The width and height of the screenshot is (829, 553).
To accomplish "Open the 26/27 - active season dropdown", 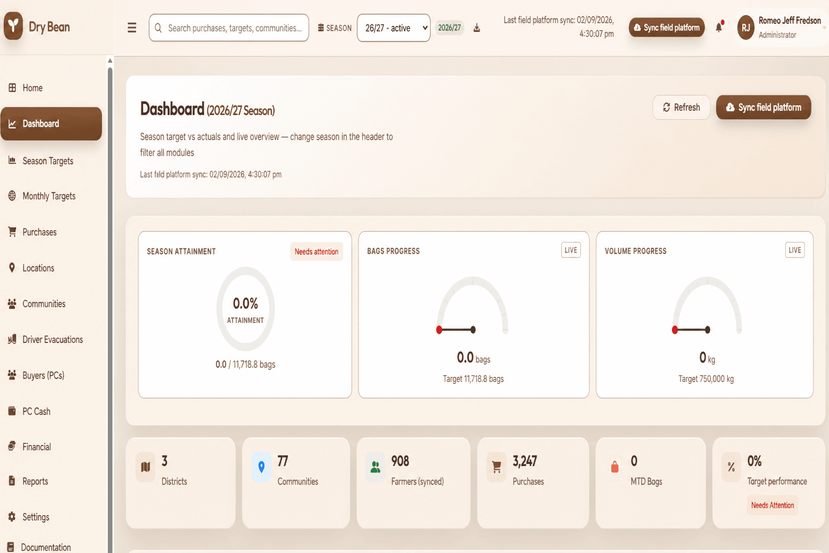I will pos(393,28).
